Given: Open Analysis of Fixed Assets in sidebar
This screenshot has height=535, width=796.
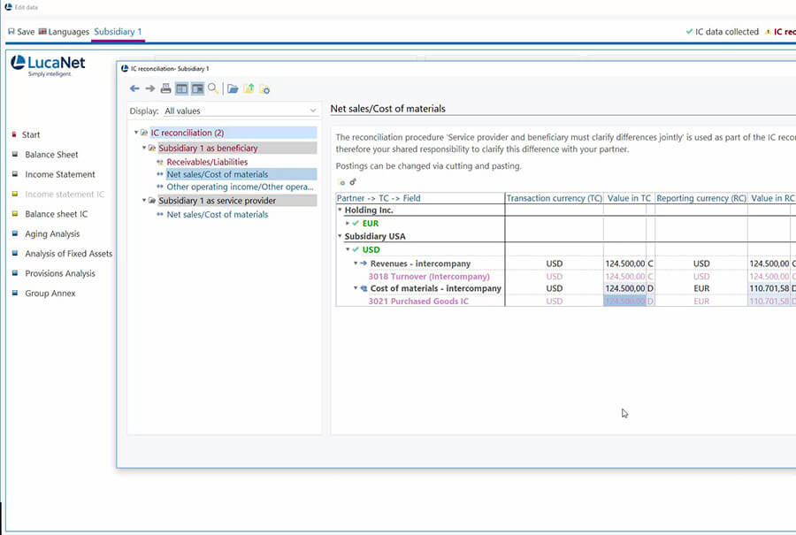Looking at the screenshot, I should tap(68, 253).
